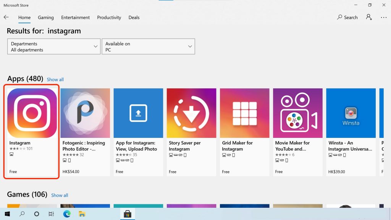Screen dimensions: 391x220
Task: Open Story Saver per Instagram icon
Action: pos(191,113)
